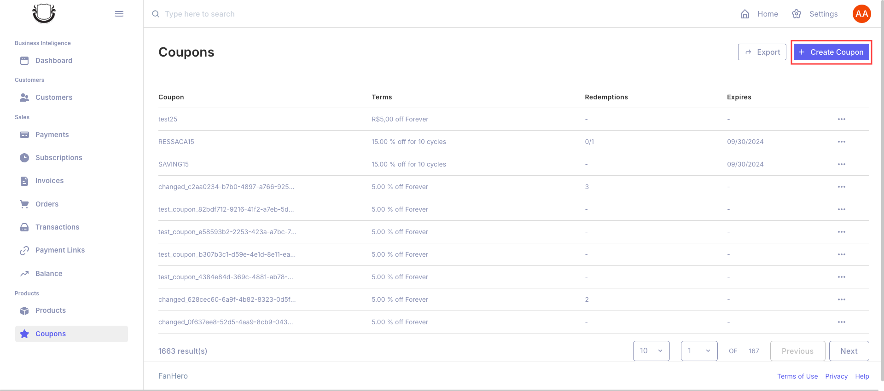The height and width of the screenshot is (391, 884).
Task: Open the actions menu for SAVING15
Action: (x=842, y=164)
